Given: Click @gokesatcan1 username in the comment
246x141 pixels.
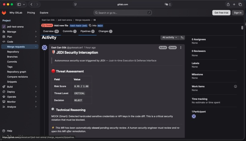Looking at the screenshot, I should click(75, 48).
